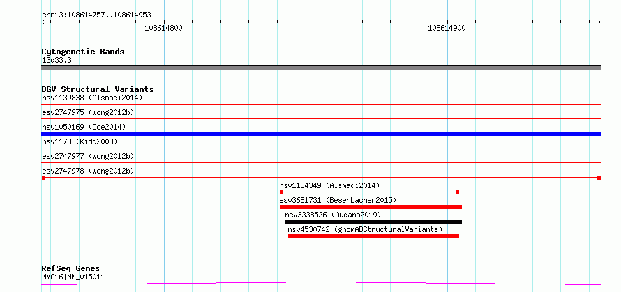Click the chr13:108614757..108614953 region label

coord(96,15)
